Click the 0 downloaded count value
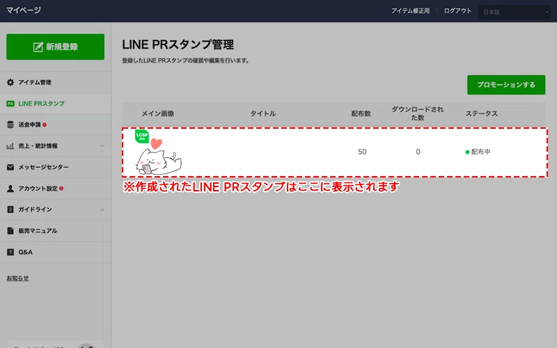 coord(418,152)
